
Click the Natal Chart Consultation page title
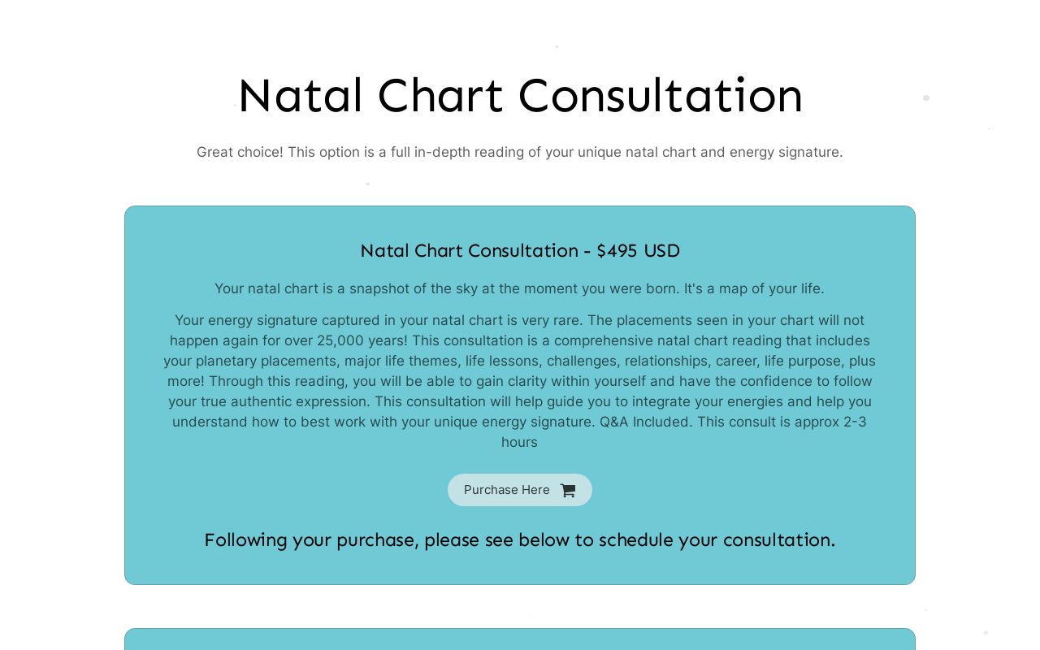pyautogui.click(x=520, y=95)
